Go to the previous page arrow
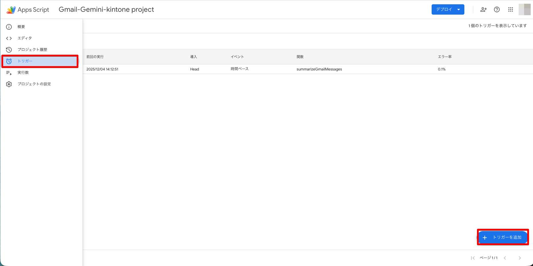 click(505, 258)
